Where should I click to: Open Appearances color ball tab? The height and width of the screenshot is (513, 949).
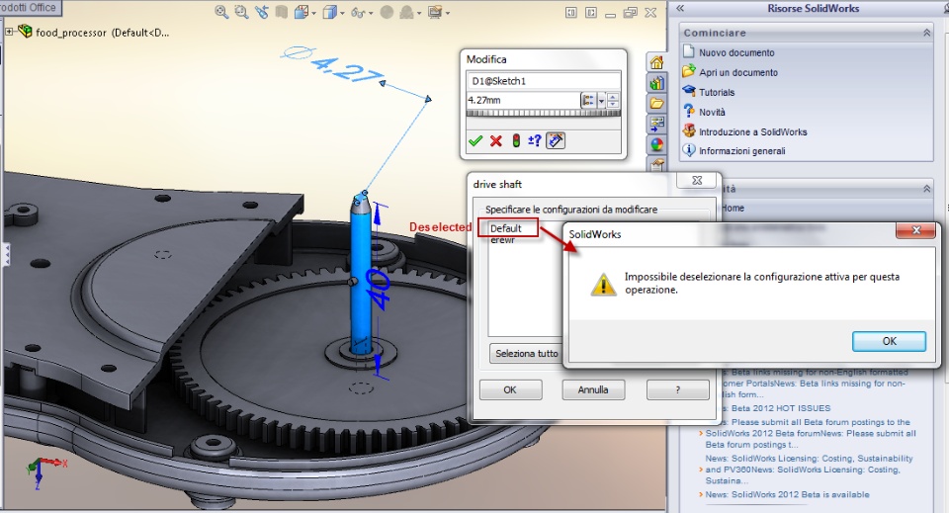(656, 144)
